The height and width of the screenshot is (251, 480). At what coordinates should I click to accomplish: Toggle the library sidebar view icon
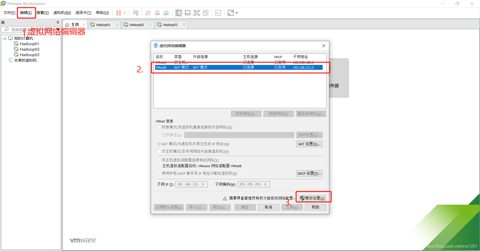[178, 13]
